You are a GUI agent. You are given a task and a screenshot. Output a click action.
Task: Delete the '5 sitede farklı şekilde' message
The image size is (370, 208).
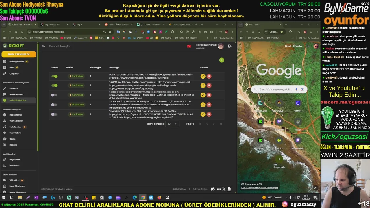[209, 95]
